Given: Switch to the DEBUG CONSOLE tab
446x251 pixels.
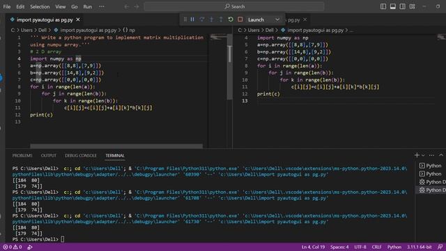Looking at the screenshot, I should pos(81,155).
